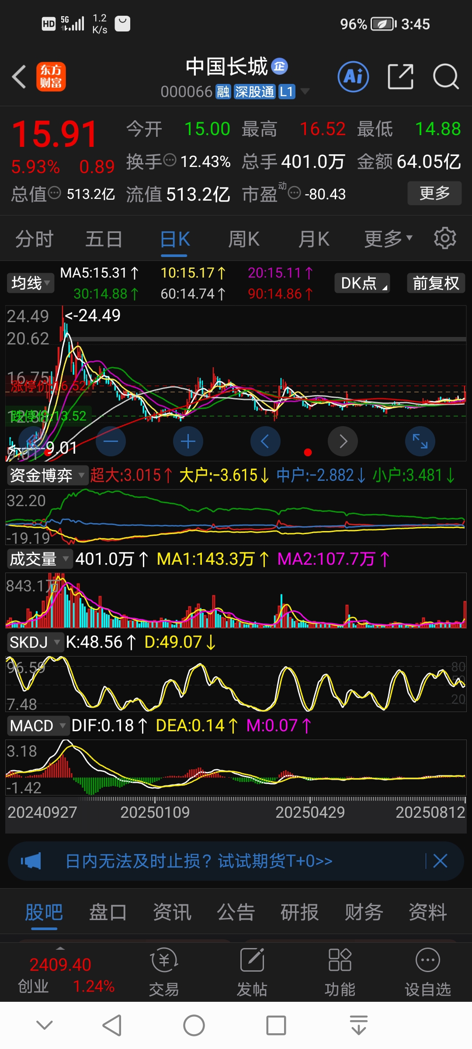Tap the 总值 info circle icon

(54, 192)
